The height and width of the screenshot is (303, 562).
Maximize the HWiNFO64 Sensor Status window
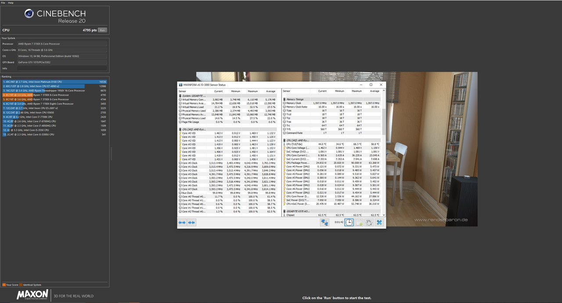pos(371,85)
